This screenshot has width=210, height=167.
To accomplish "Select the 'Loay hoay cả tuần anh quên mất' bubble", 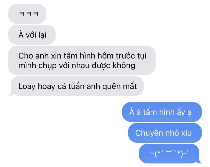I will [77, 86].
